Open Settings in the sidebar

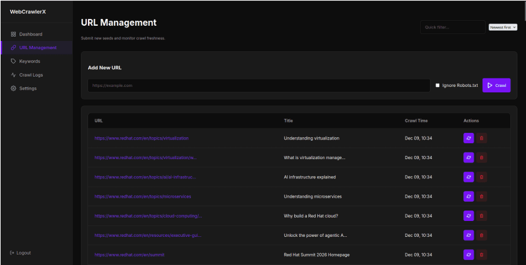coord(28,88)
